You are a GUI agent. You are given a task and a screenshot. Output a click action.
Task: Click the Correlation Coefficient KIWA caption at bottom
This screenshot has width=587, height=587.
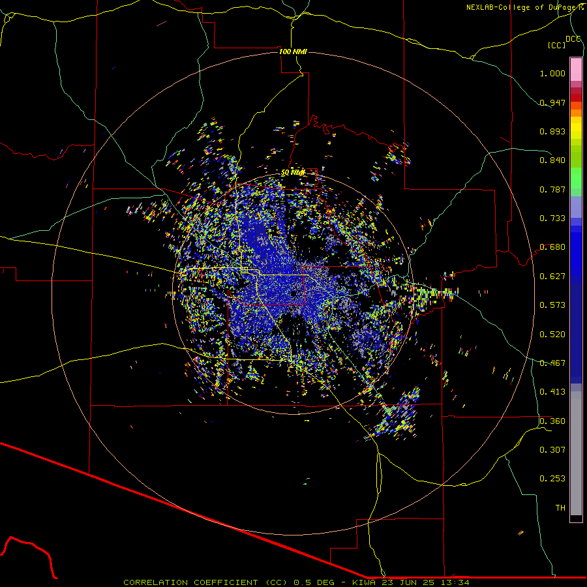(x=296, y=582)
